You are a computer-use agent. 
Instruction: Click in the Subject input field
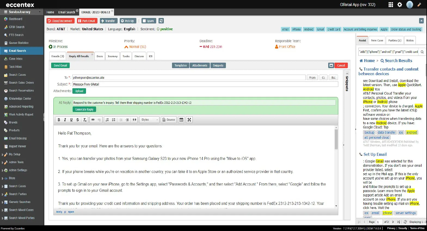pyautogui.click(x=205, y=84)
